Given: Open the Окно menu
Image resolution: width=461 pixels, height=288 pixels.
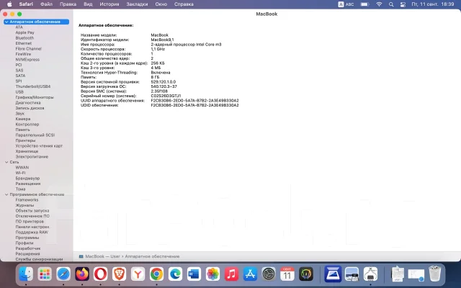Looking at the screenshot, I should click(161, 4).
